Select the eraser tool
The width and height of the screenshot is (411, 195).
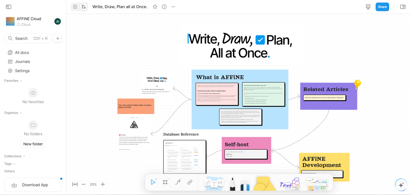tap(245, 185)
